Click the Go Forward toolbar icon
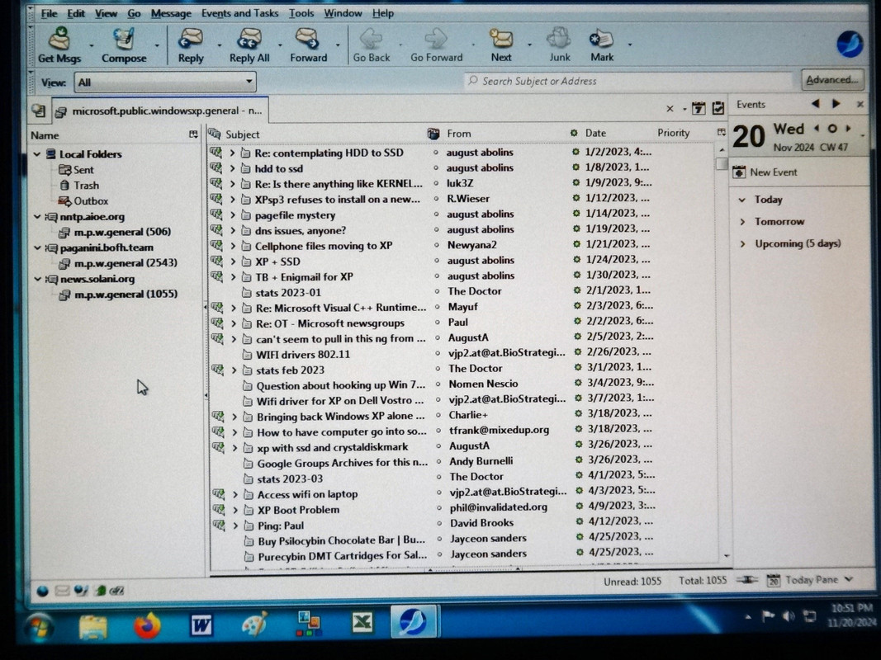 pyautogui.click(x=436, y=40)
